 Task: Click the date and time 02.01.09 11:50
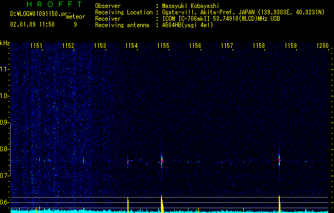point(32,24)
